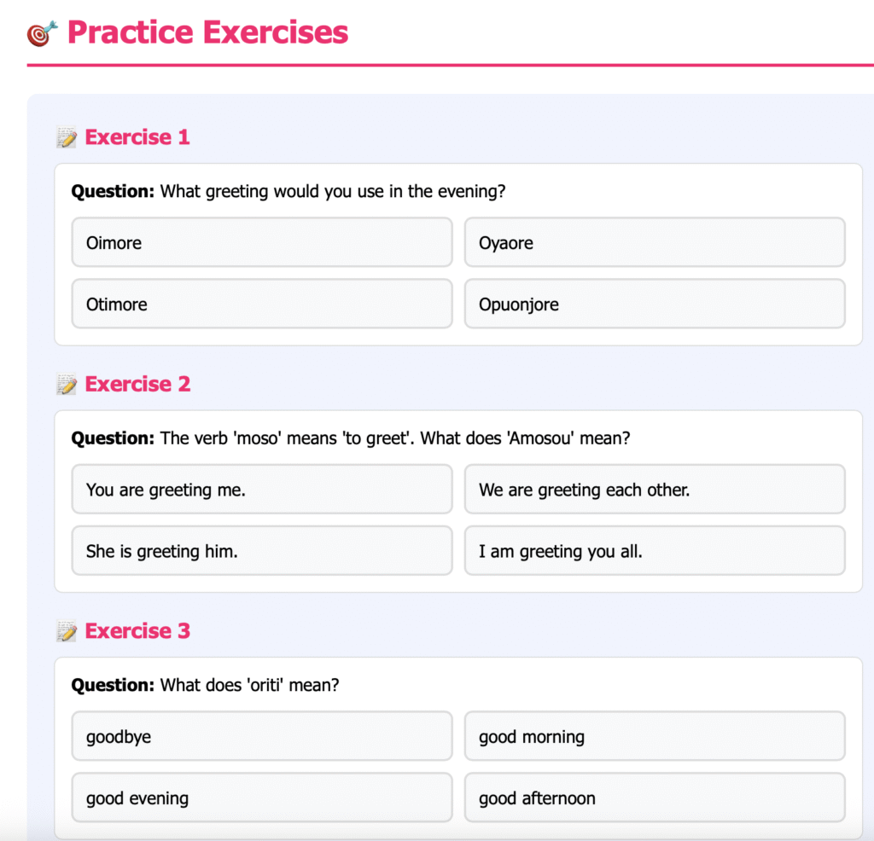Choose 'I am greeting you all.'
Image resolution: width=874 pixels, height=841 pixels.
654,551
